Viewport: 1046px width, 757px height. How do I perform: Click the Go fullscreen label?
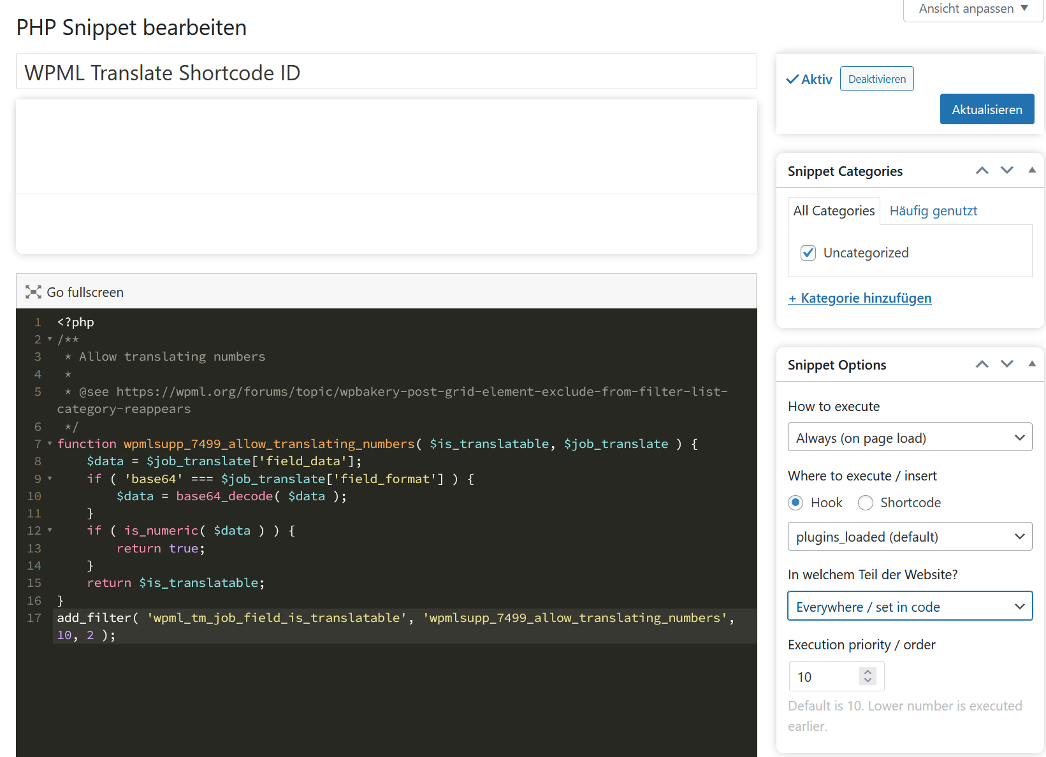pyautogui.click(x=85, y=292)
